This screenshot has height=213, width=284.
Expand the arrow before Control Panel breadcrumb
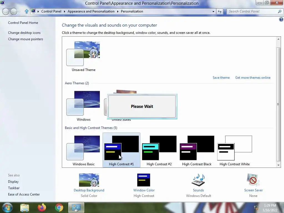38,11
